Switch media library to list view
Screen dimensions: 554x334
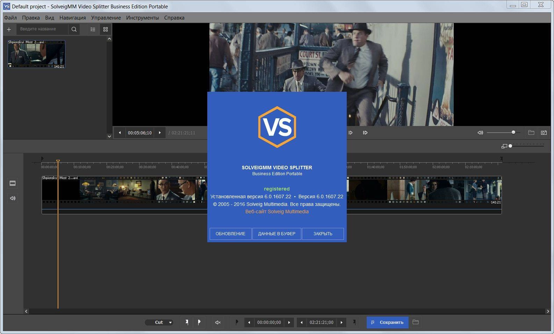(x=93, y=29)
